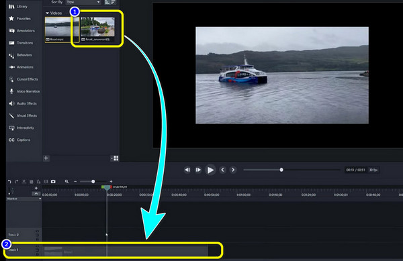Step to next frame in preview
403x261 pixels.
point(198,170)
